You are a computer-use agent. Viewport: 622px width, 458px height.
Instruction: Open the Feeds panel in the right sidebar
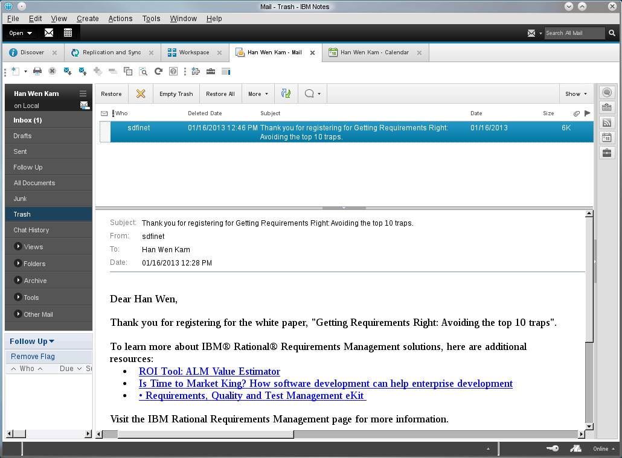pyautogui.click(x=606, y=122)
